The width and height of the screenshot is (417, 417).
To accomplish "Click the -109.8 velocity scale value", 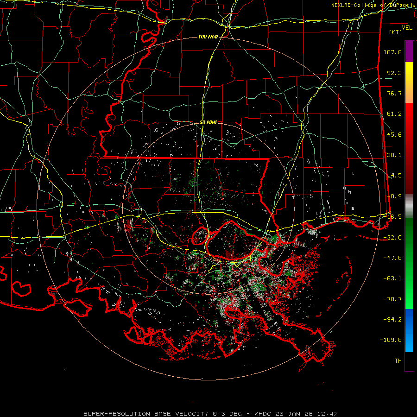I will pyautogui.click(x=391, y=340).
